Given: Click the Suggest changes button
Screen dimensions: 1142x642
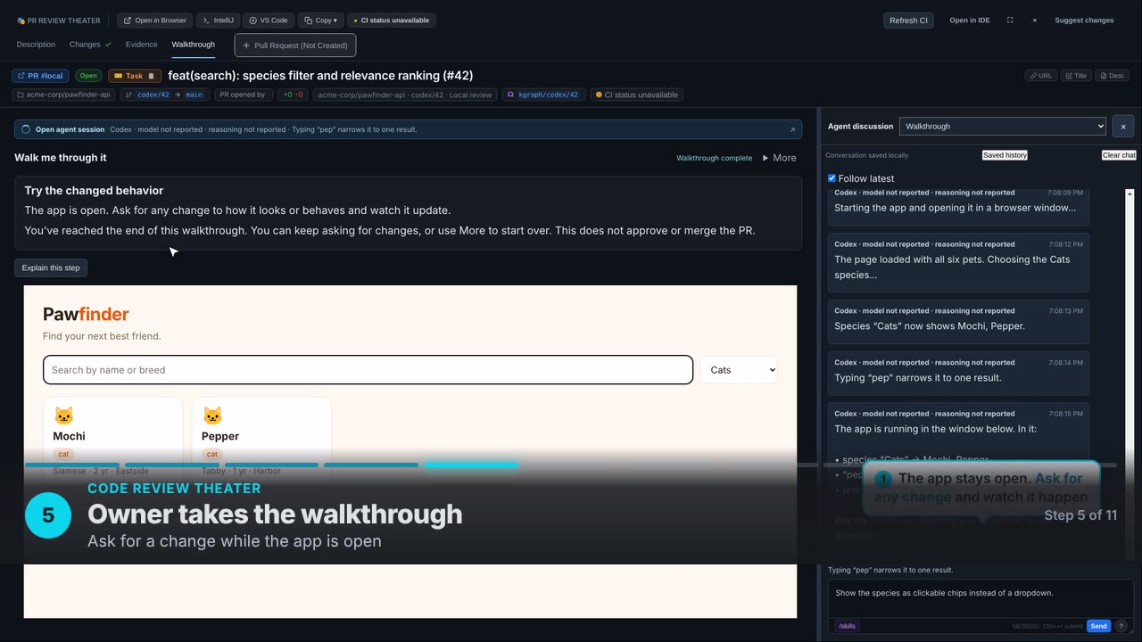Looking at the screenshot, I should (x=1084, y=21).
